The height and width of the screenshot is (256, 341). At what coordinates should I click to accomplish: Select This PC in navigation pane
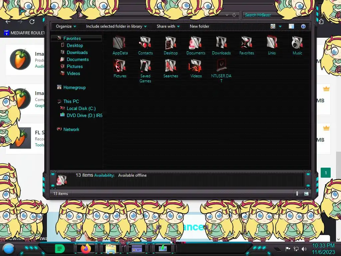(71, 101)
